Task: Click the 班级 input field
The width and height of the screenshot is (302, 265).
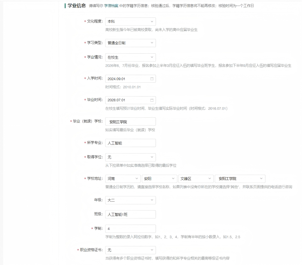Action: pyautogui.click(x=130, y=214)
